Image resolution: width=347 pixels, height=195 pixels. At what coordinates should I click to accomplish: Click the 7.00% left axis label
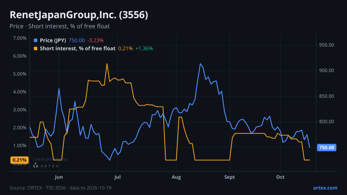tap(20, 38)
